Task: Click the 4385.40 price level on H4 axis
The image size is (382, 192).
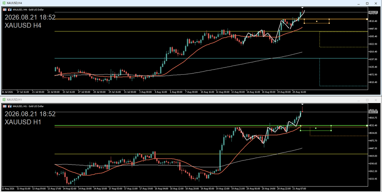Action: (x=373, y=36)
